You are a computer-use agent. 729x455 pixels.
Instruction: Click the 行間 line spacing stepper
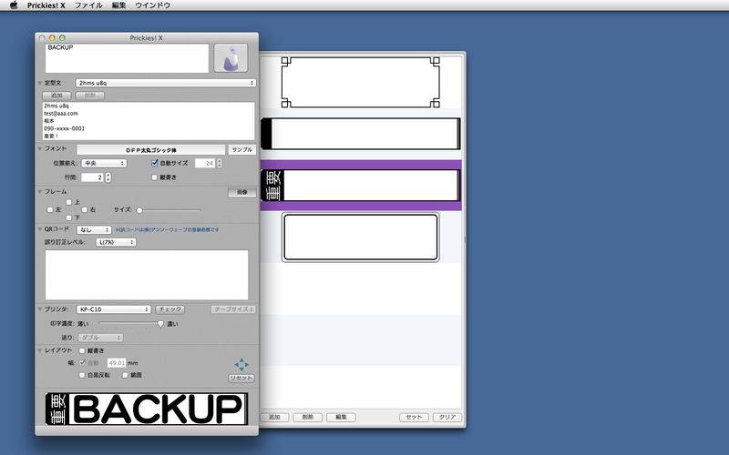tap(108, 177)
